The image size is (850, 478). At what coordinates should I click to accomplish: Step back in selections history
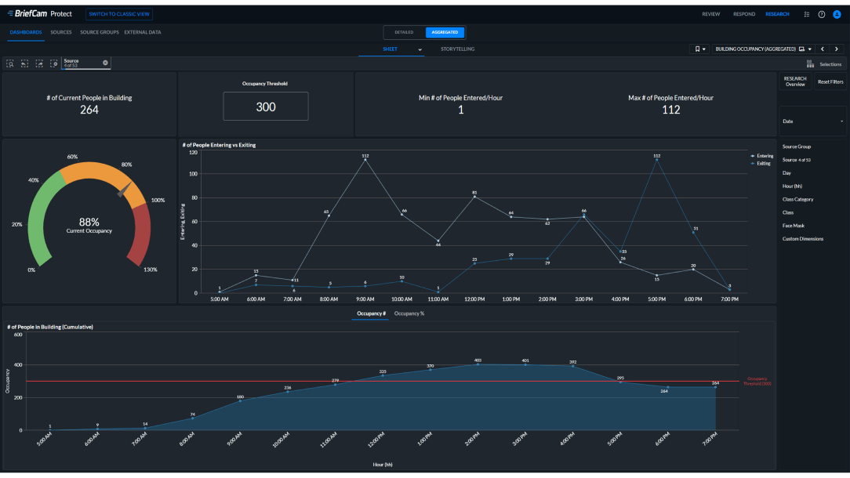[x=24, y=63]
